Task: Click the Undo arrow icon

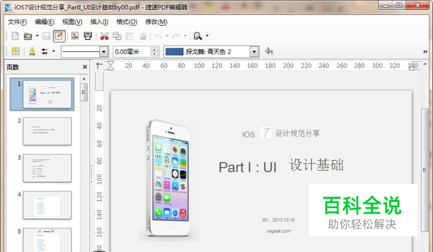Action: click(158, 36)
